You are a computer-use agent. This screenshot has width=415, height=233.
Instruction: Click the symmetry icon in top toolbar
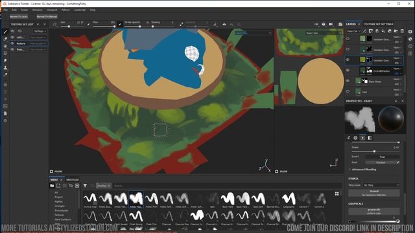224,24
